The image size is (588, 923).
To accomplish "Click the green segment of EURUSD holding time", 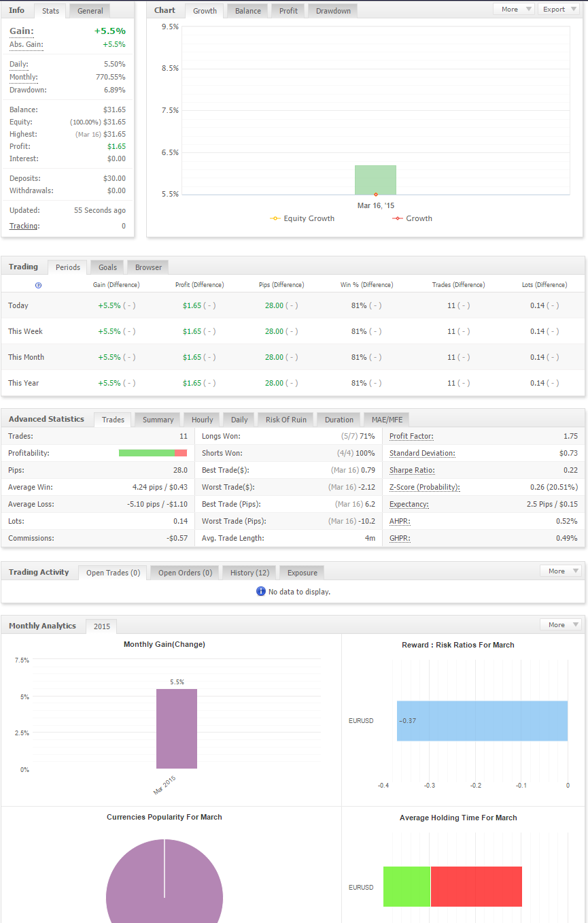I will tap(407, 886).
